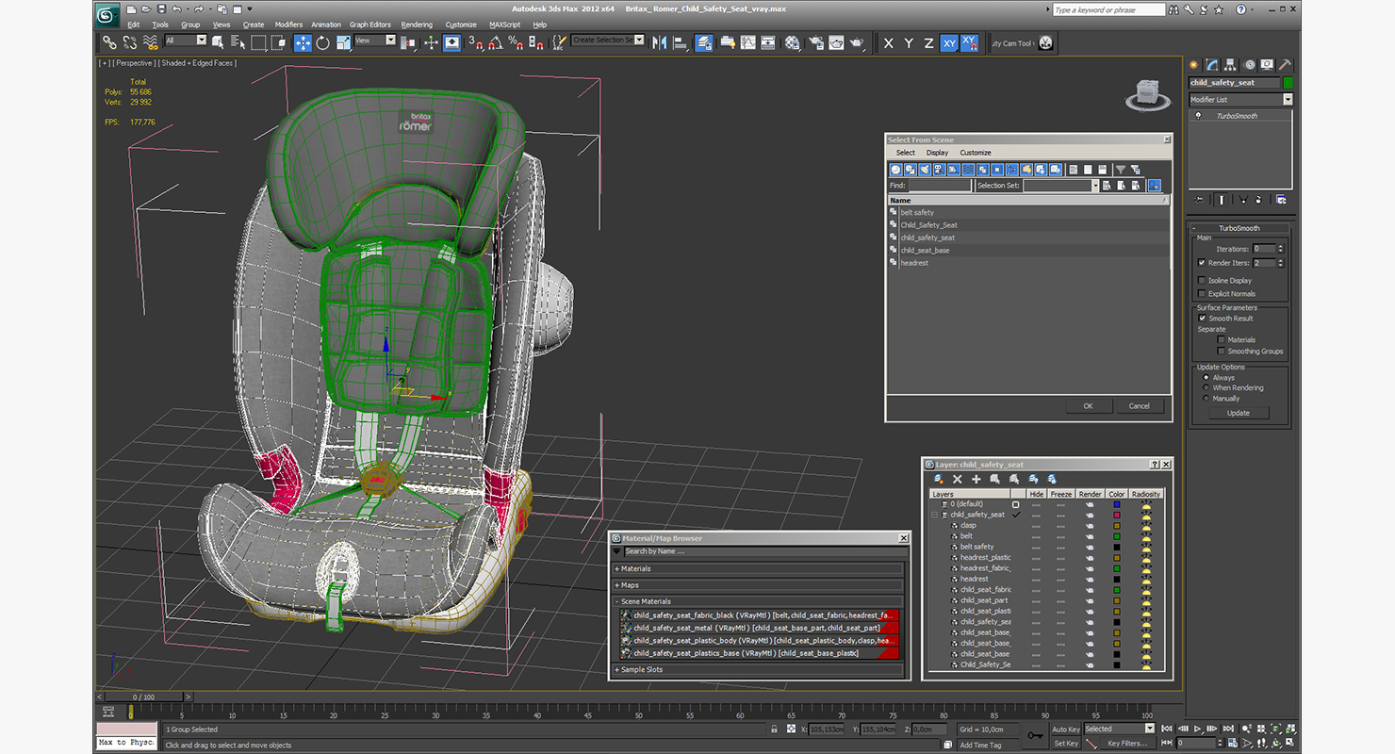Open the Modify command panel tab
The height and width of the screenshot is (754, 1395).
pos(1212,65)
